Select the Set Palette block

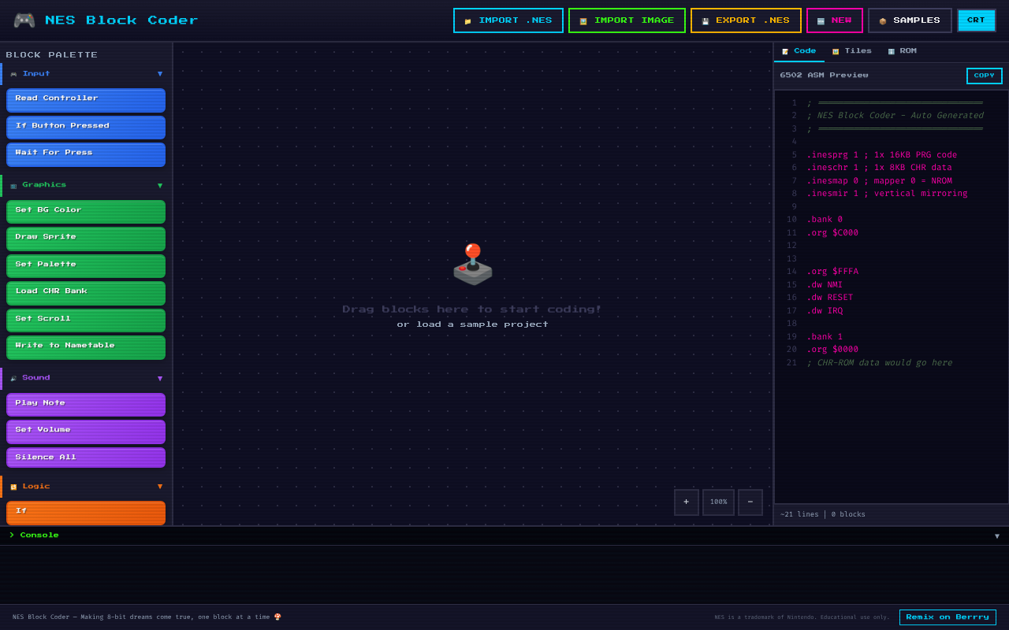(86, 266)
